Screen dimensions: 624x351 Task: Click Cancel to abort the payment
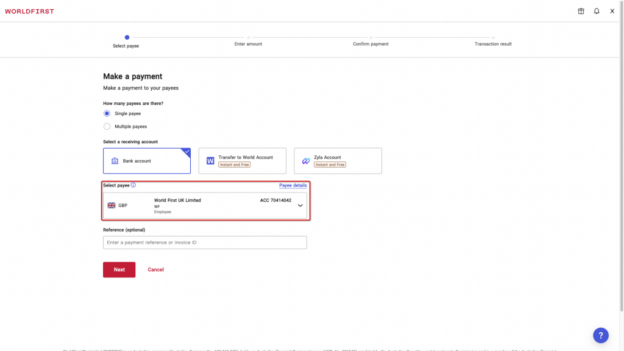pyautogui.click(x=155, y=269)
